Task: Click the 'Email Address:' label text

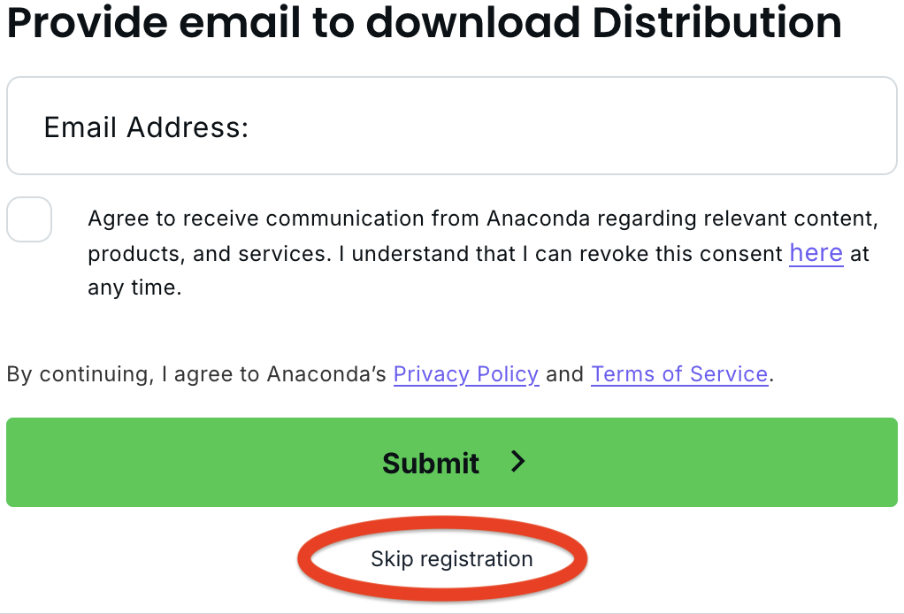Action: point(147,127)
